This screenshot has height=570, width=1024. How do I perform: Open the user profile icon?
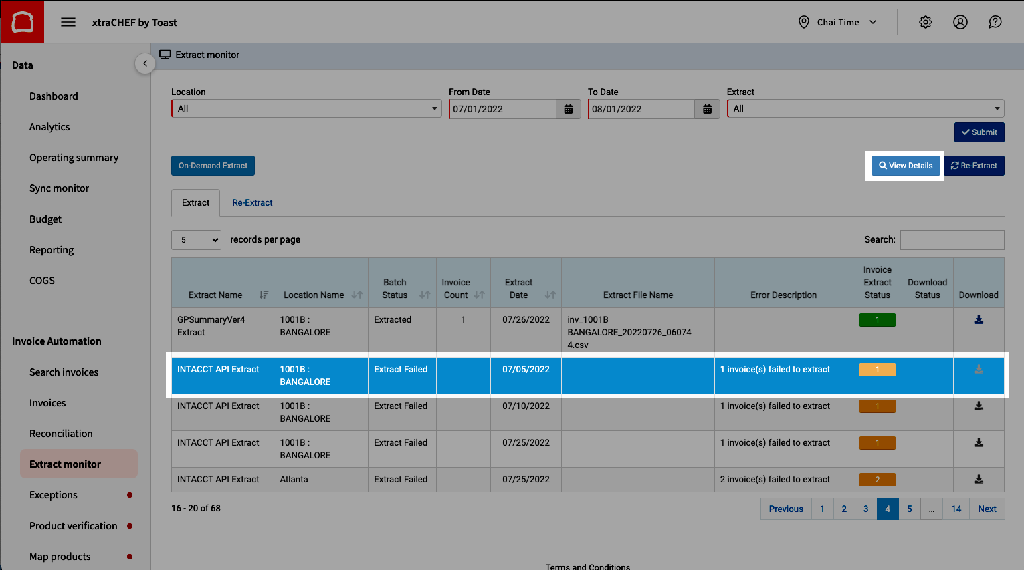[x=960, y=22]
